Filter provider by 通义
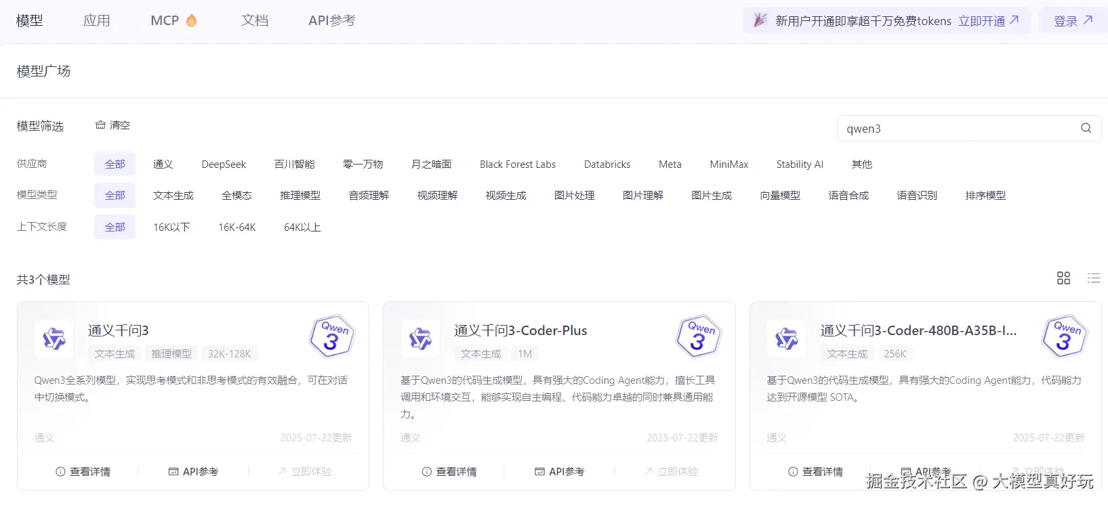 163,164
